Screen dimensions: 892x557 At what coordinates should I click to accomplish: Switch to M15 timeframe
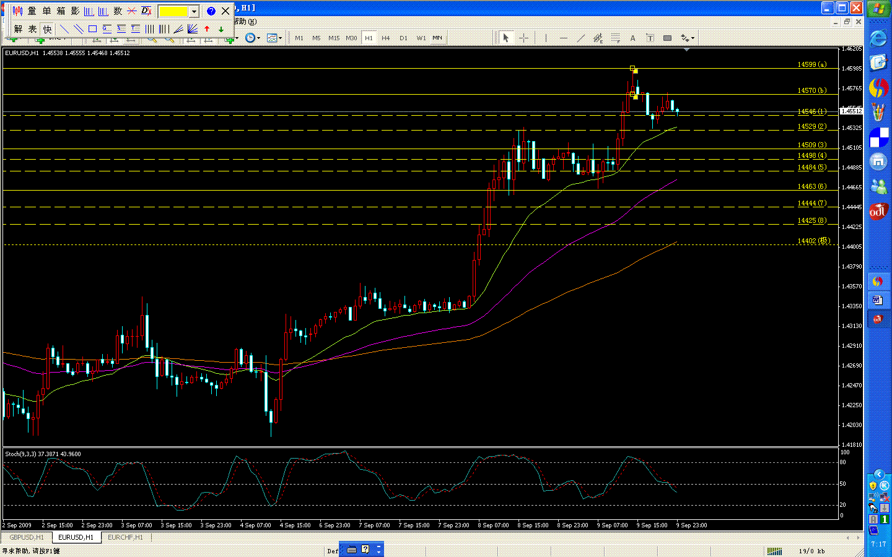[x=334, y=38]
